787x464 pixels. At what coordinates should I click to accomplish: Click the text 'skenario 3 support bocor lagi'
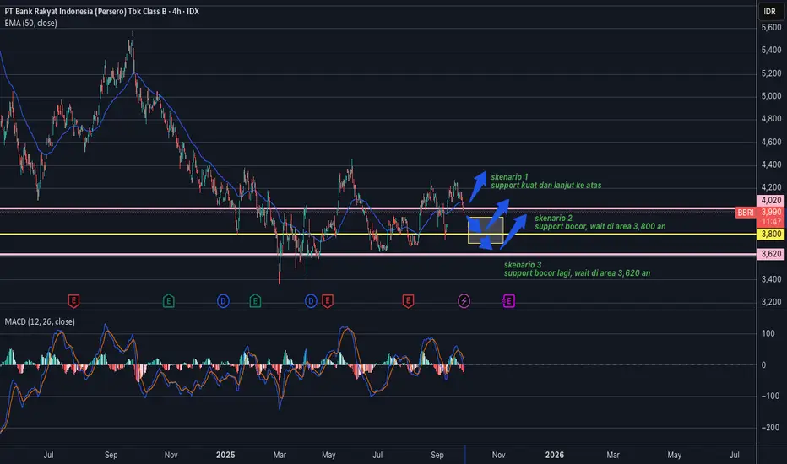coord(578,269)
